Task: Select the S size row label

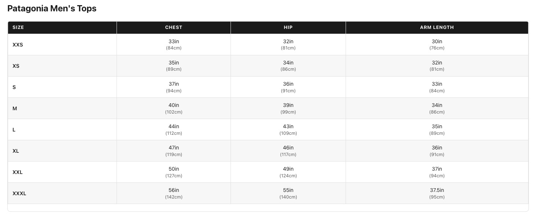Action: (x=14, y=87)
